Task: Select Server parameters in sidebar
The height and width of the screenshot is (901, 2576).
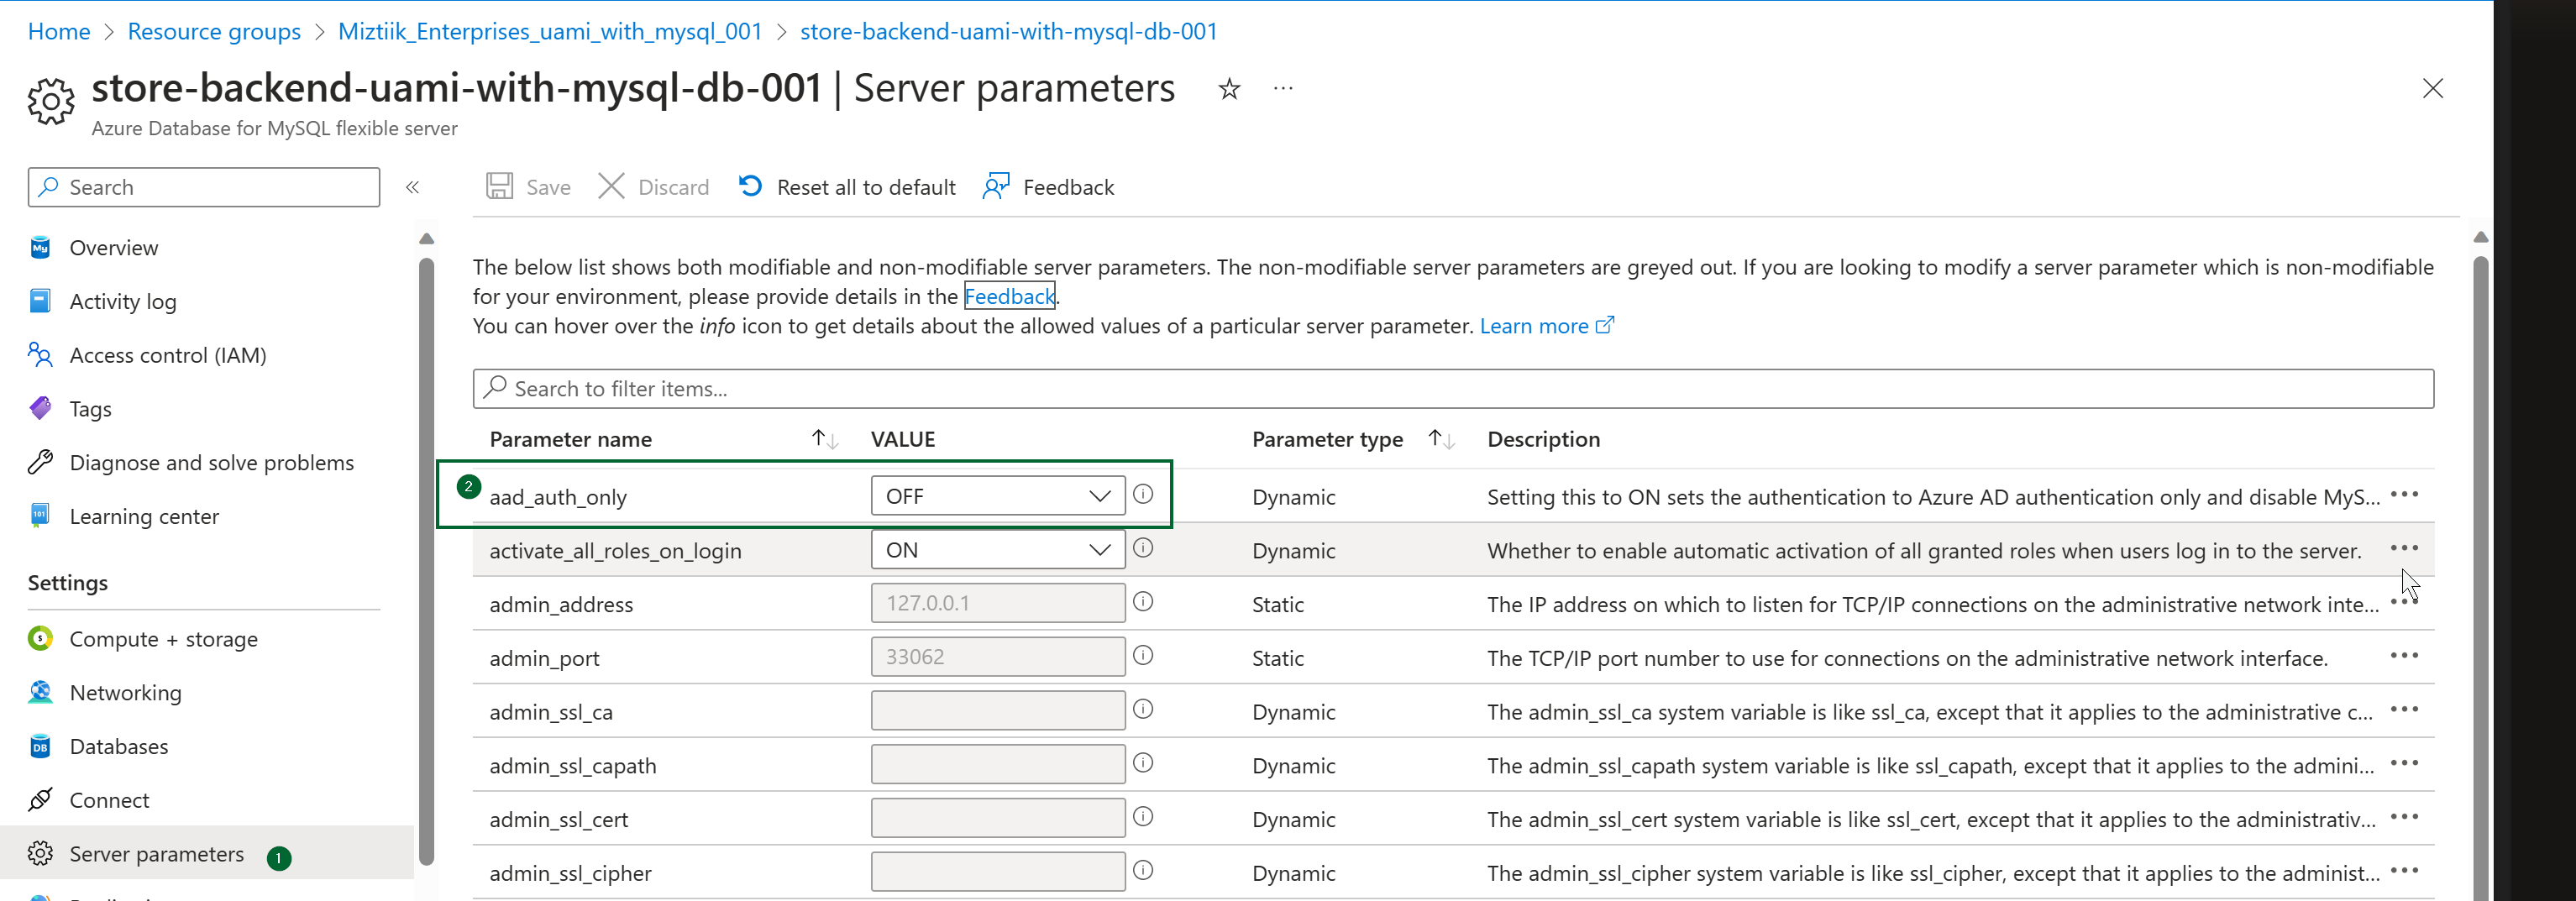Action: click(156, 854)
